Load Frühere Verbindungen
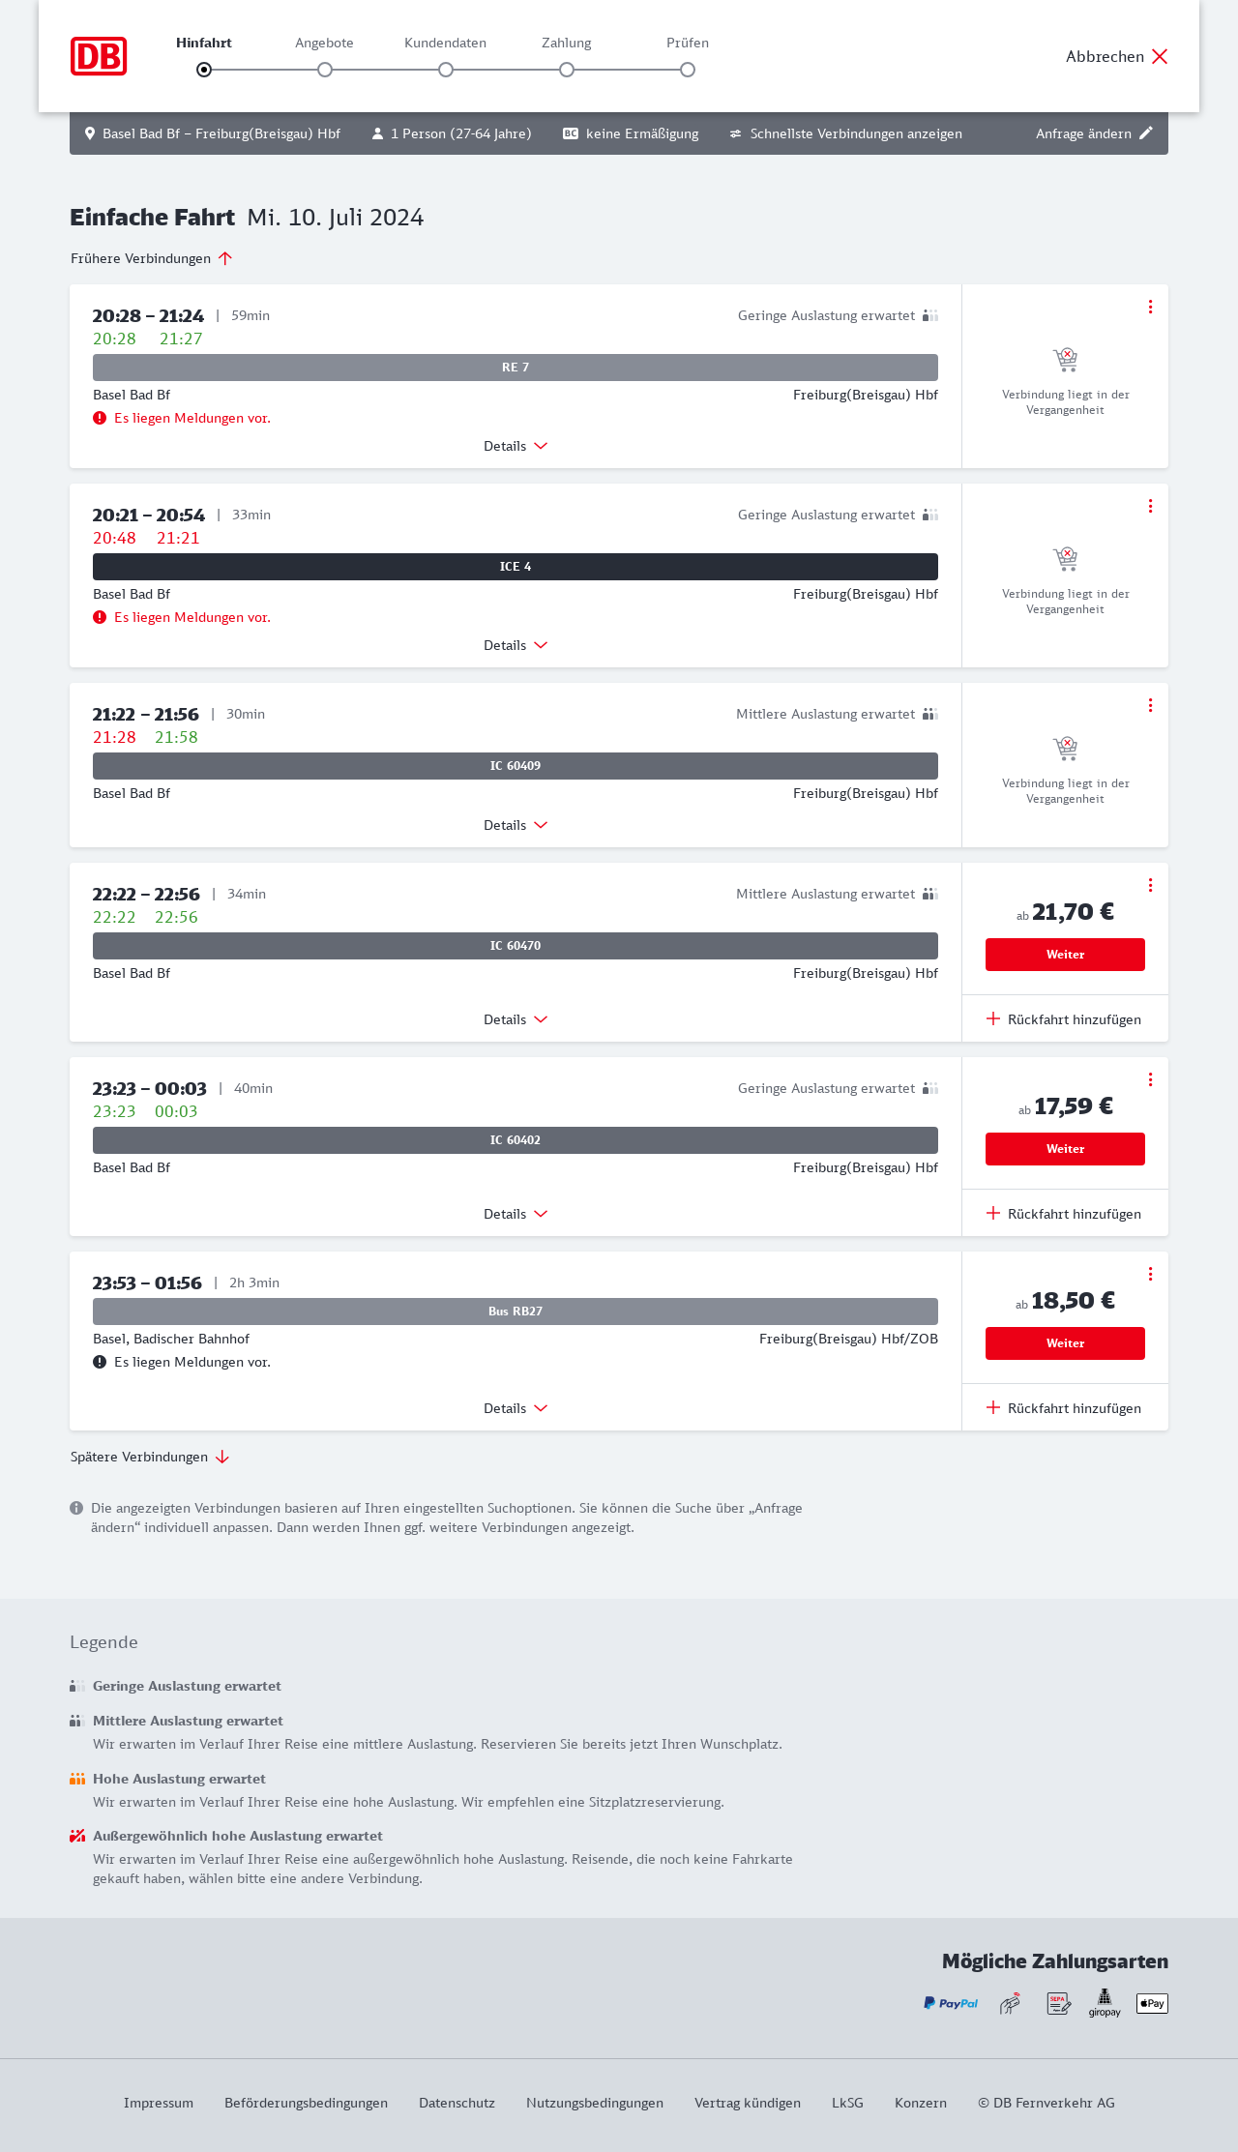The width and height of the screenshot is (1238, 2152). (x=151, y=258)
